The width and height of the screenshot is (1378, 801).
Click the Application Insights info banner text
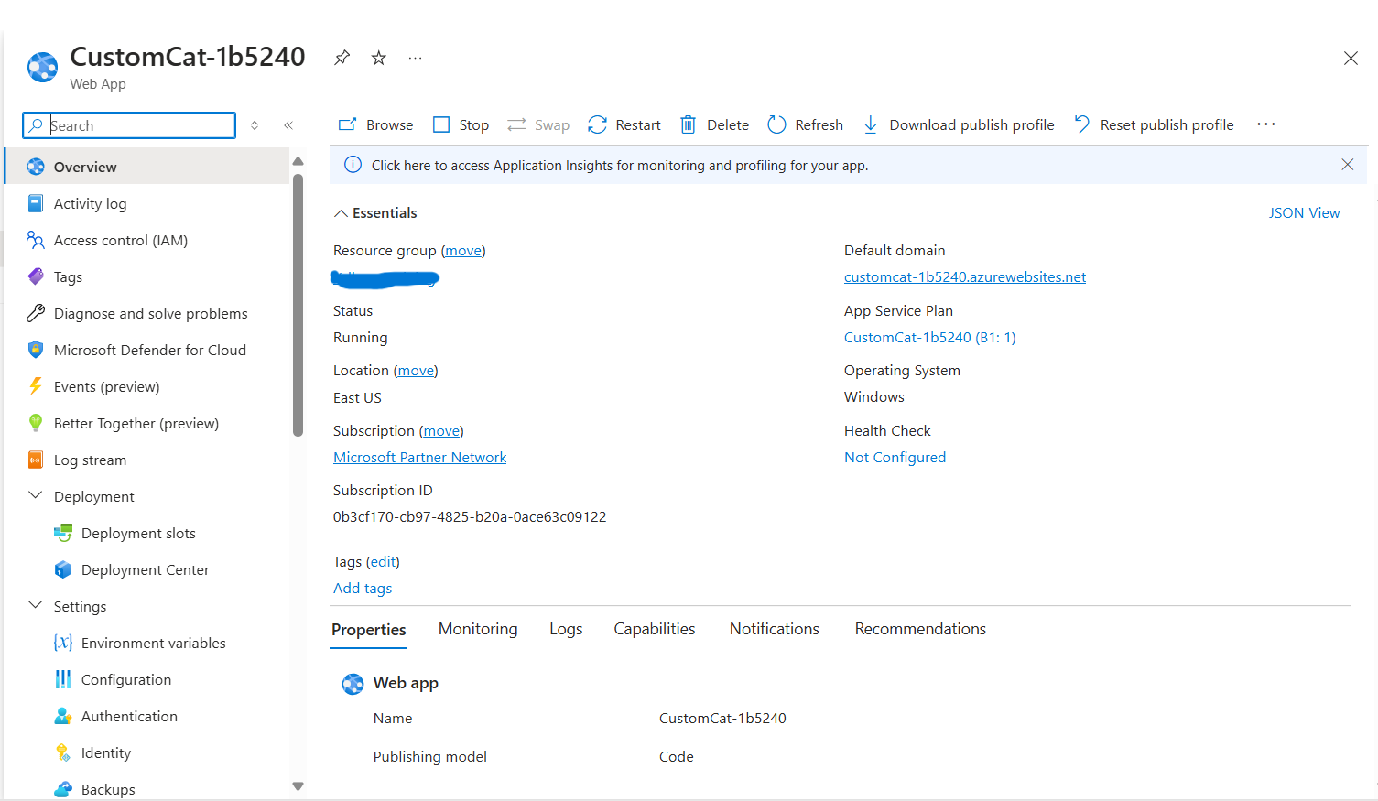click(620, 166)
